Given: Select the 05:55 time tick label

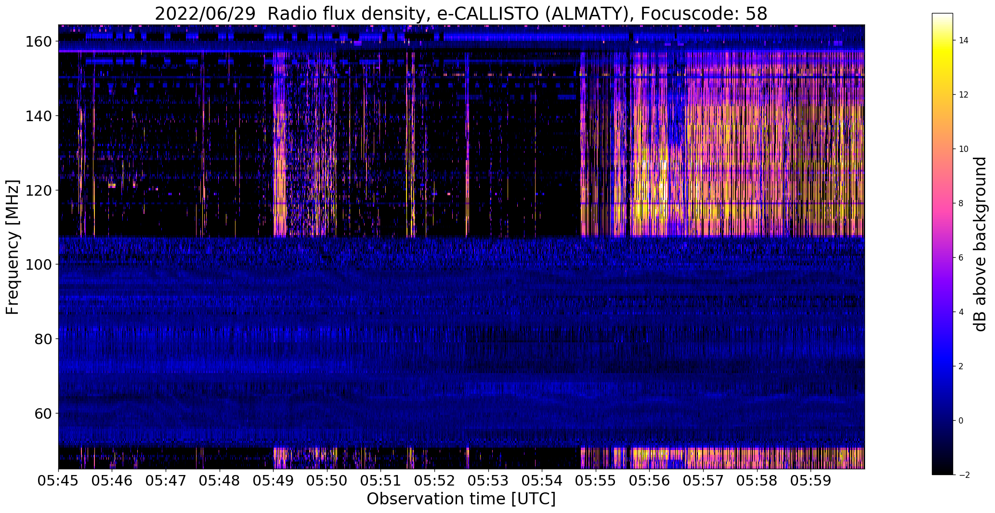Looking at the screenshot, I should click(596, 480).
